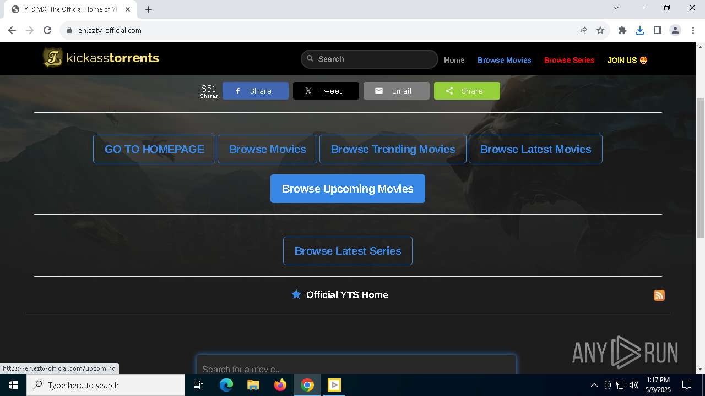Click the blue star icon beside Official YTS Home
Viewport: 705px width, 396px height.
click(x=296, y=294)
